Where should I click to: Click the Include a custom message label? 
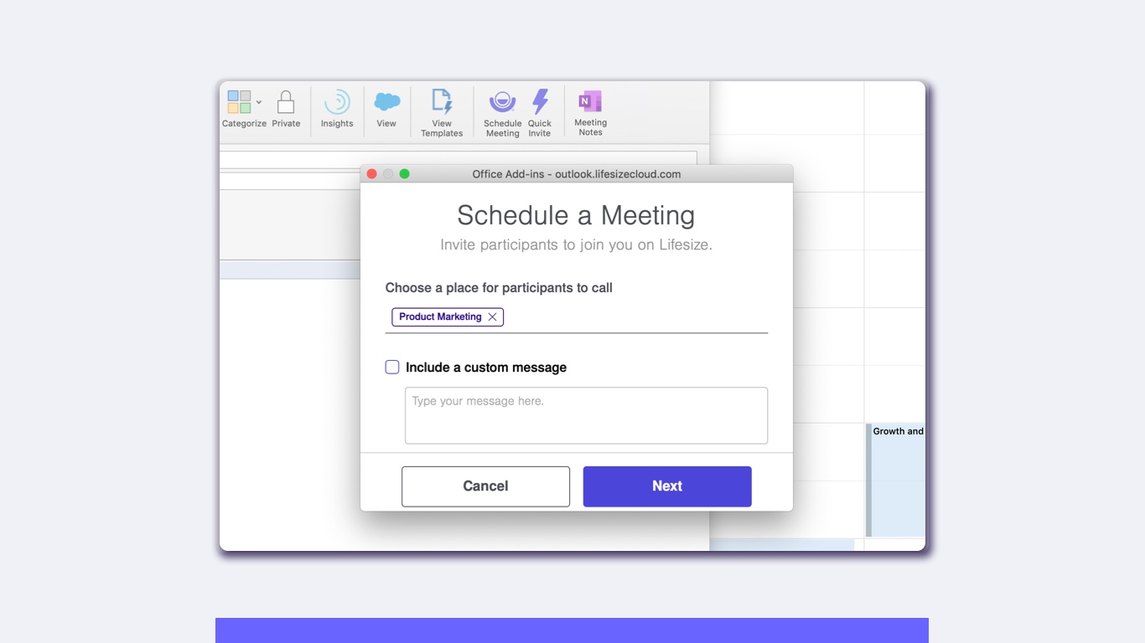point(486,368)
